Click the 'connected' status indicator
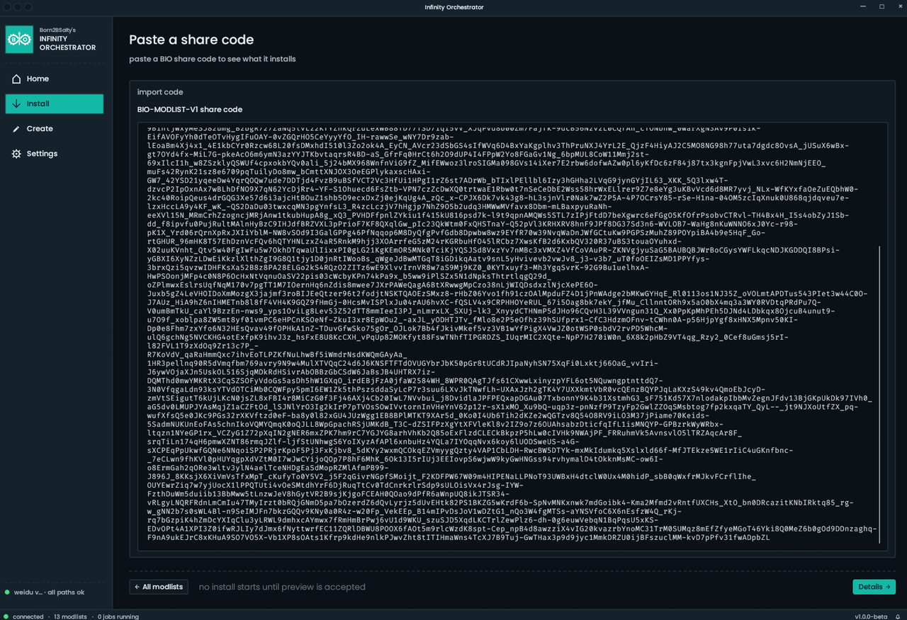Screen dimensions: 907x620 coord(23,616)
